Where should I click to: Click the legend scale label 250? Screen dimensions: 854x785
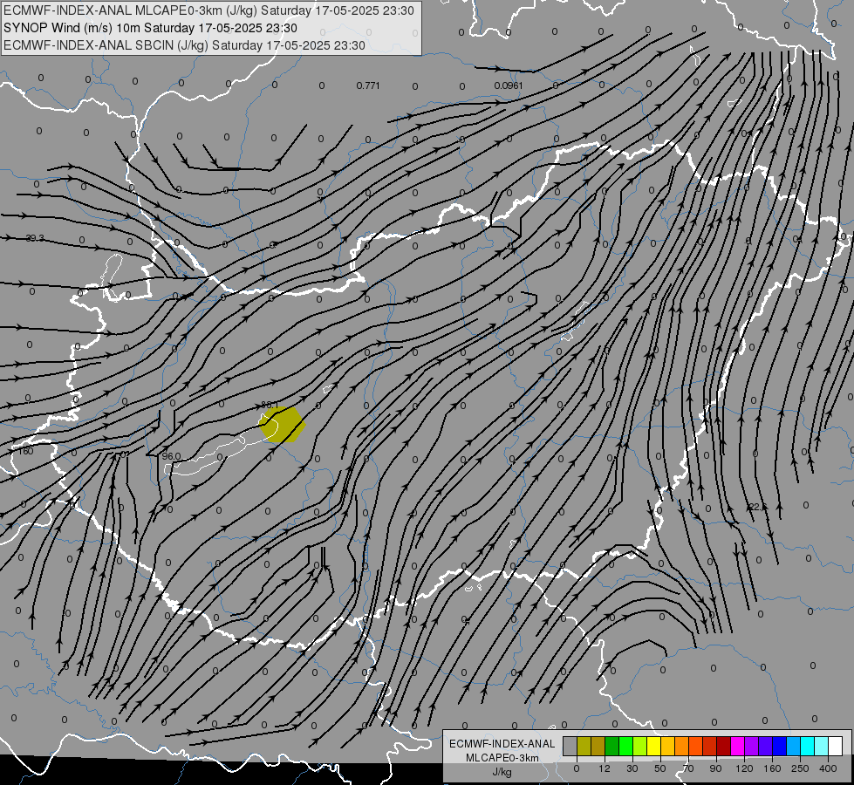(x=800, y=768)
